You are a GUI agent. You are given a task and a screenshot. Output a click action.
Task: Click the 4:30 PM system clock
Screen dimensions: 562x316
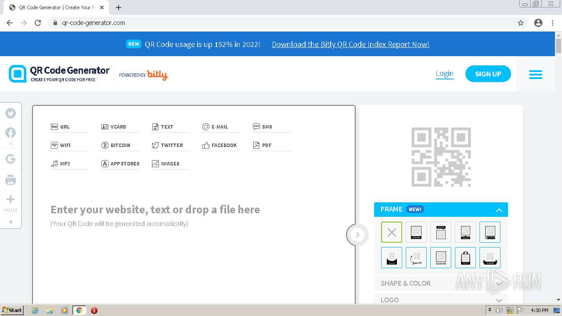point(540,310)
